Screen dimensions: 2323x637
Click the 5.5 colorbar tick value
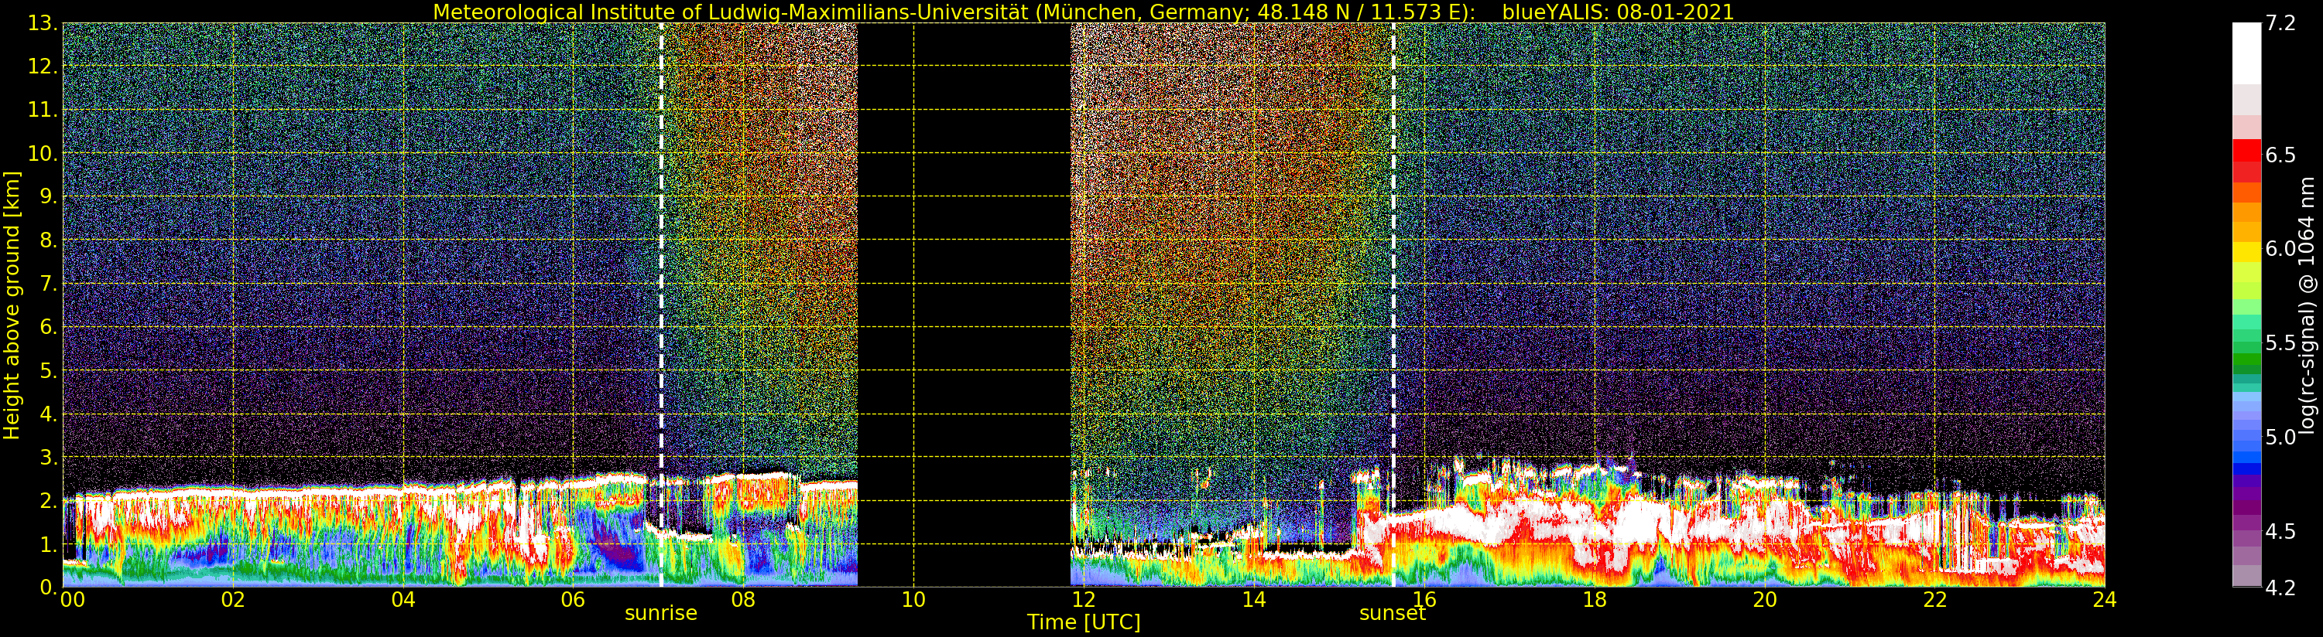click(x=2280, y=343)
